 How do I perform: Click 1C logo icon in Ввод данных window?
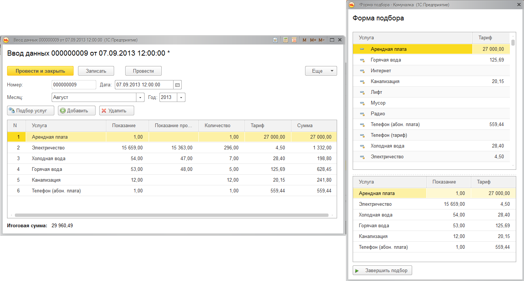coord(6,40)
